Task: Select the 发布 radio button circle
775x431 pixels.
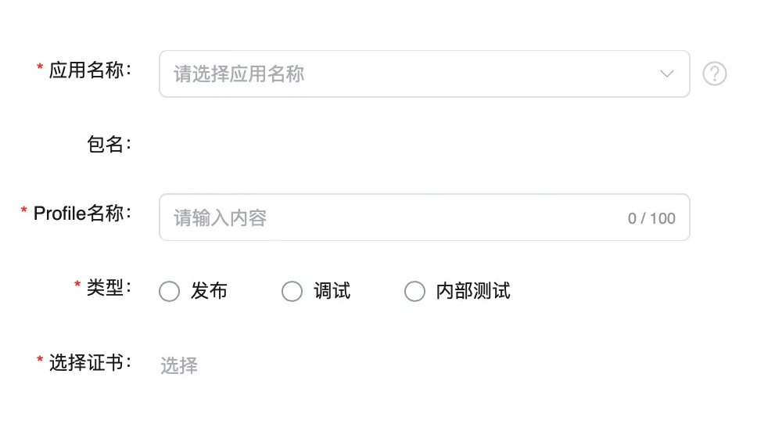Action: (x=169, y=292)
